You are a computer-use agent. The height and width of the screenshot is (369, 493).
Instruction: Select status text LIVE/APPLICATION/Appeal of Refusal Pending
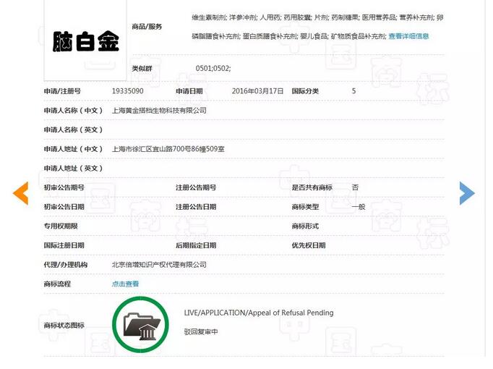259,313
